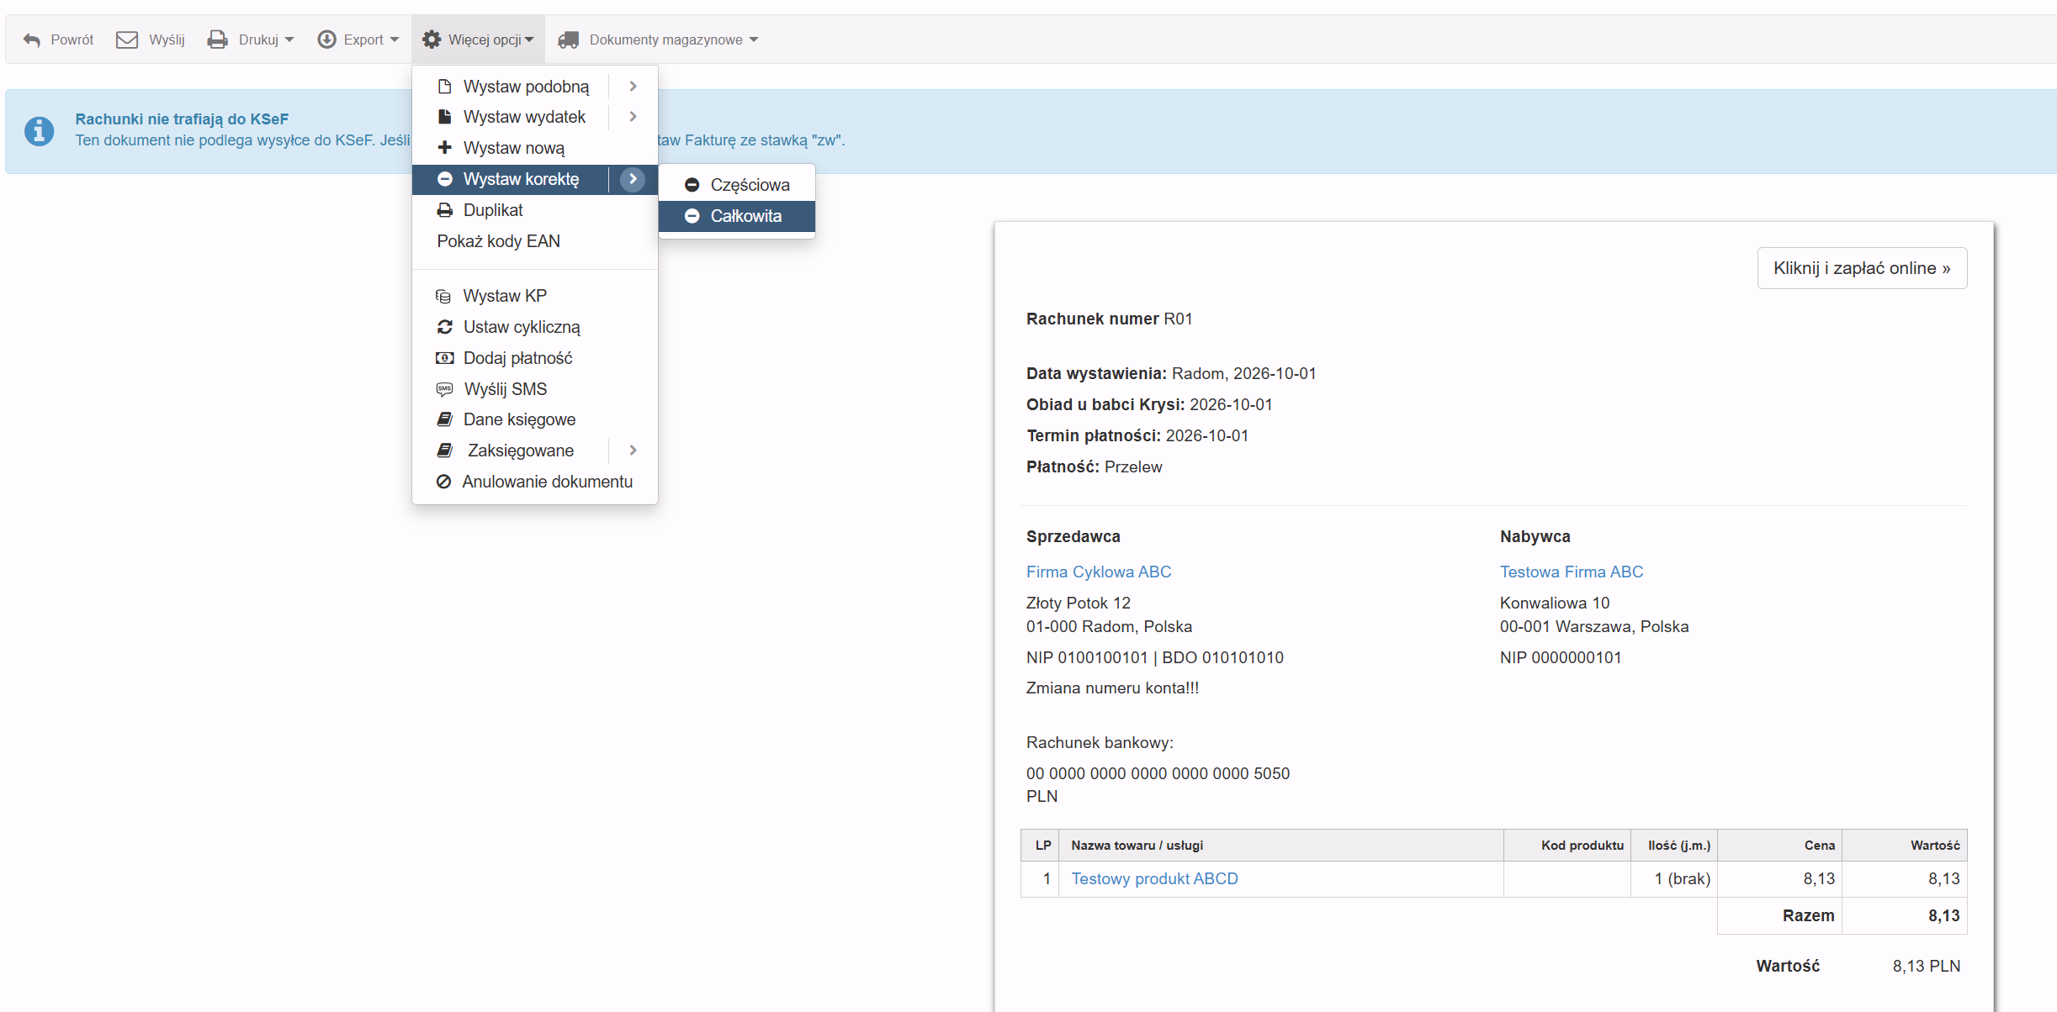Image resolution: width=2057 pixels, height=1012 pixels.
Task: Click the Więcej opcji gear icon
Action: point(432,40)
